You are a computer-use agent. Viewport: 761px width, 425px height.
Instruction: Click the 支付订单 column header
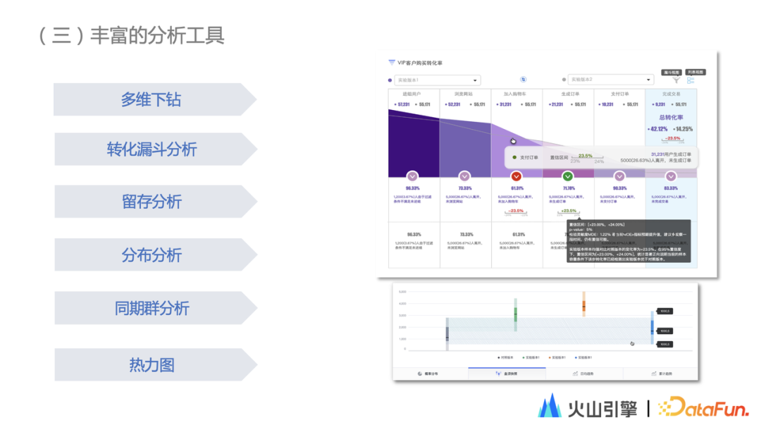tap(620, 94)
